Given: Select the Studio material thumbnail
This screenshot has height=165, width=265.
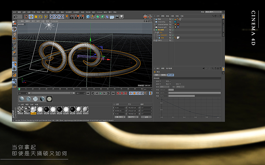Looking at the screenshot, I should click(85, 111).
